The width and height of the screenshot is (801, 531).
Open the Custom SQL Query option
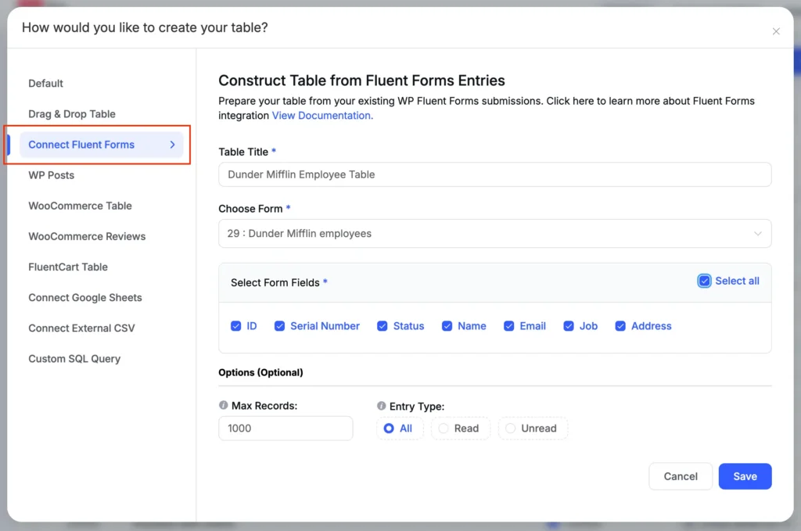point(74,358)
